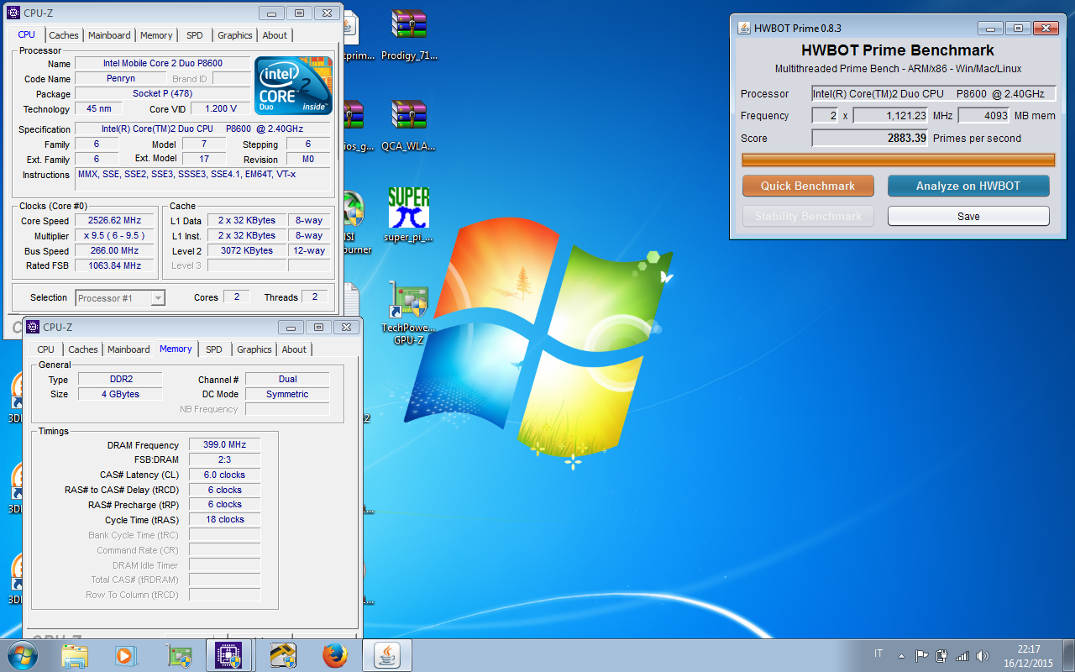Click the Java icon in HWBOT Prime title bar
Viewport: 1075px width, 672px height.
tap(743, 28)
